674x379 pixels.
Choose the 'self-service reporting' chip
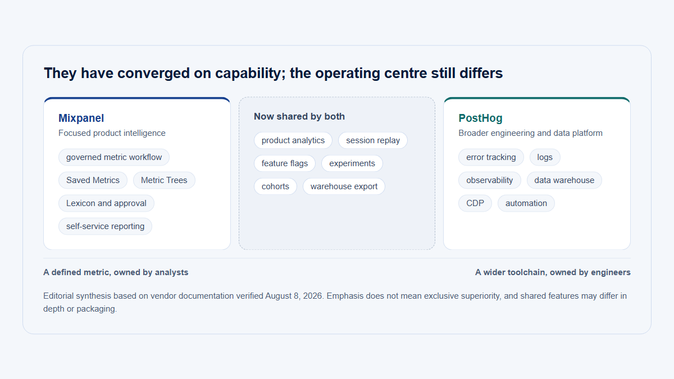[105, 226]
